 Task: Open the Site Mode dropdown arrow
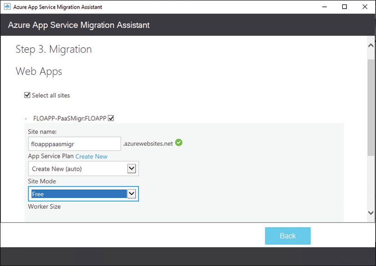(x=132, y=193)
